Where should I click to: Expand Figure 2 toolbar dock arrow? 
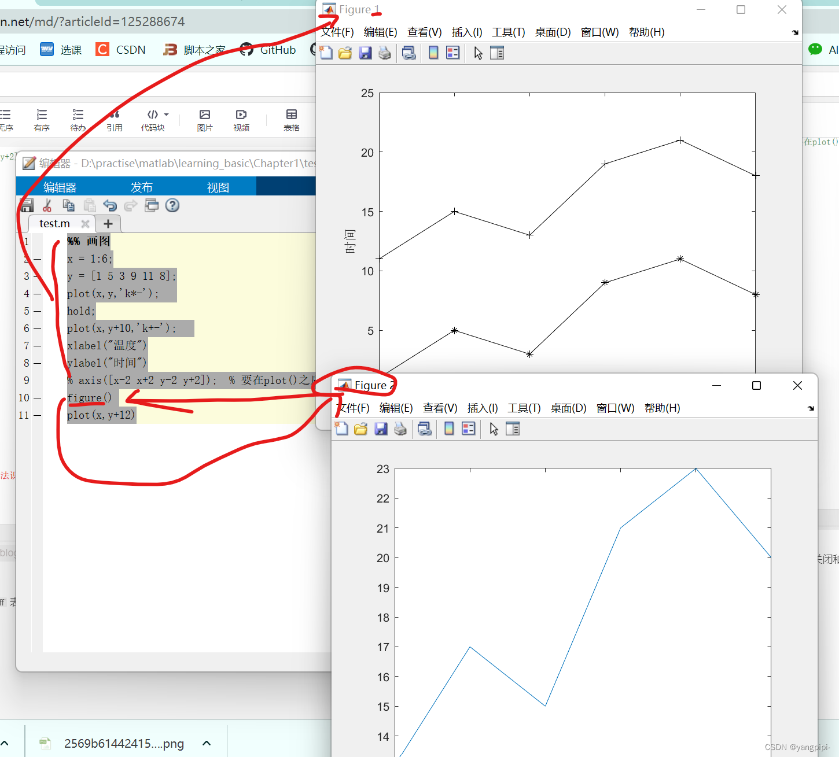[811, 408]
